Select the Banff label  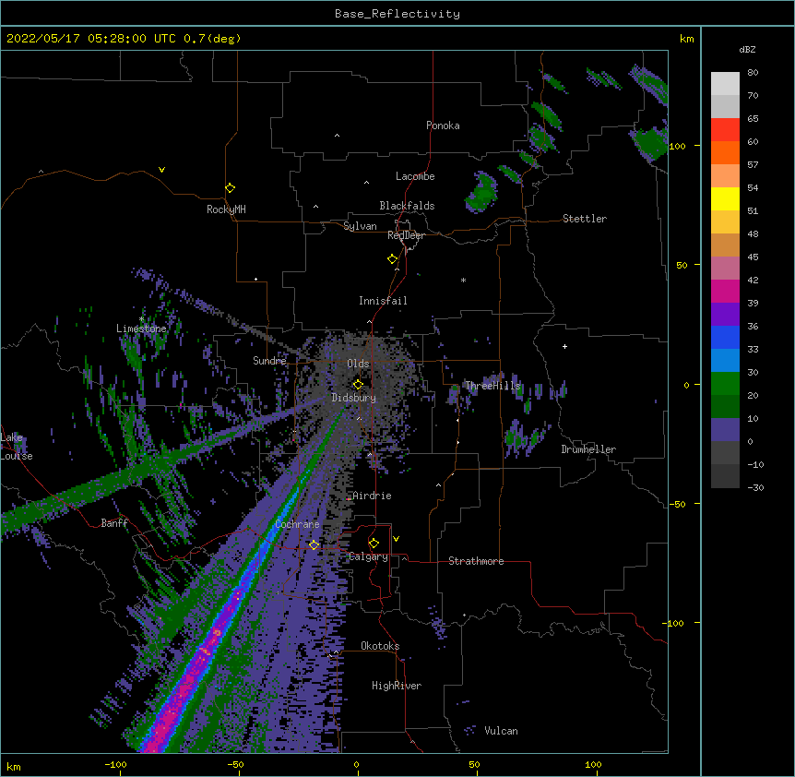click(x=114, y=523)
